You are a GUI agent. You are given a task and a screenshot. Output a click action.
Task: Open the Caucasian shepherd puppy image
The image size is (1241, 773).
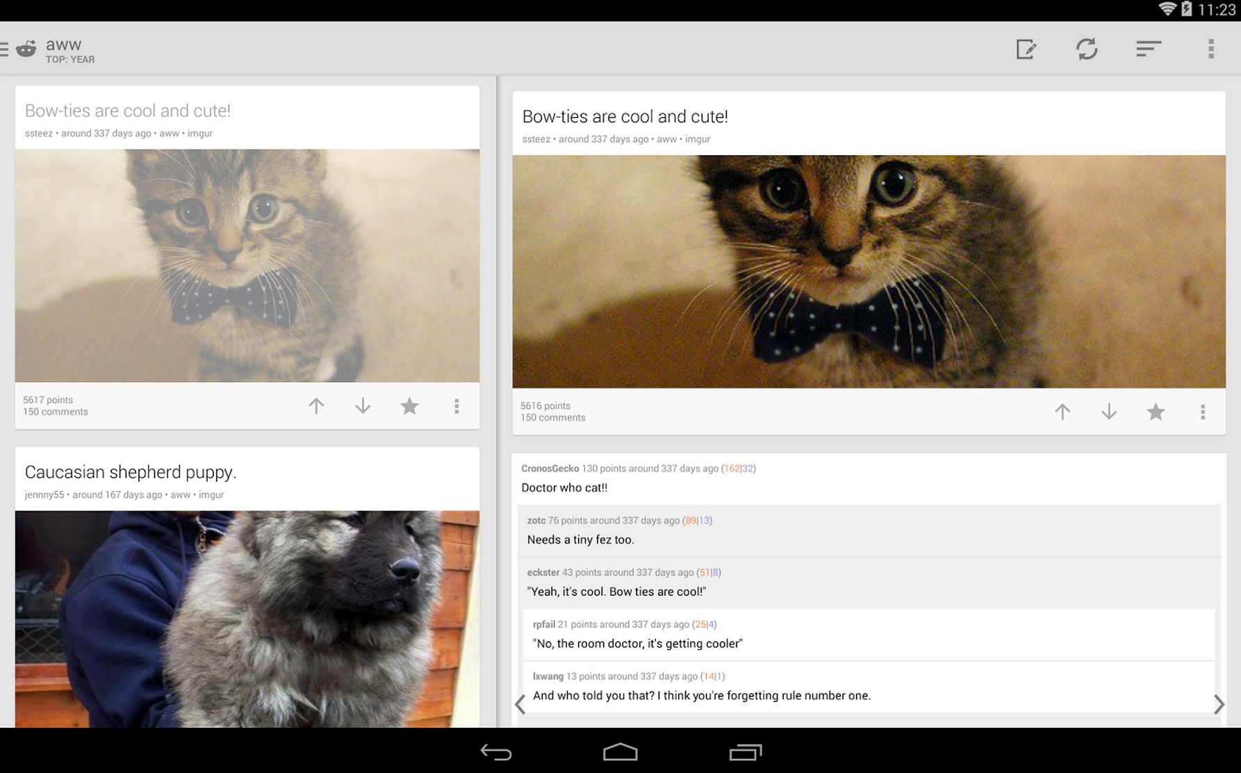click(247, 619)
